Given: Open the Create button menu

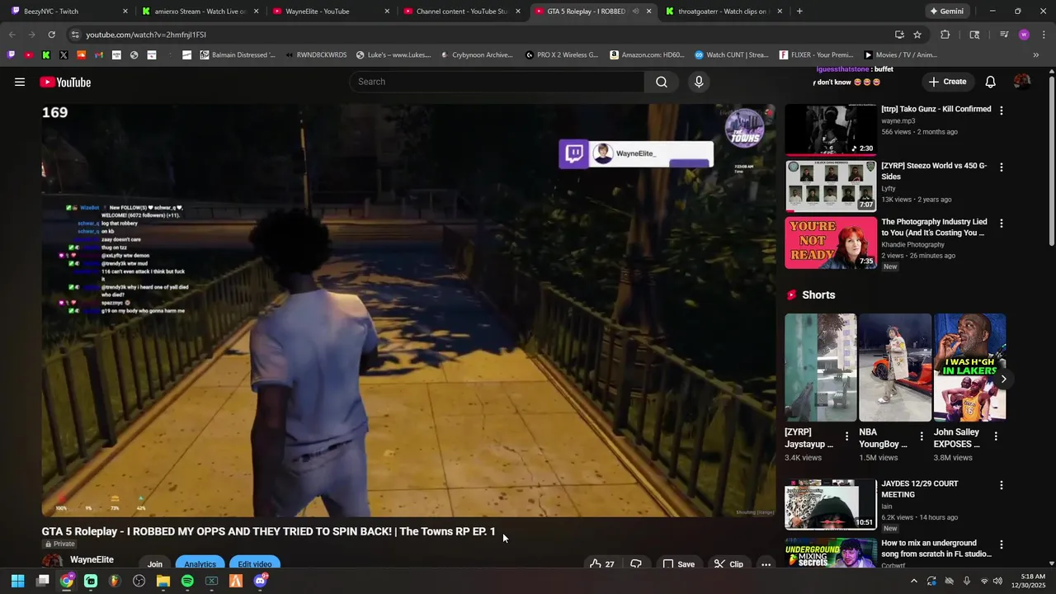Looking at the screenshot, I should pos(947,82).
